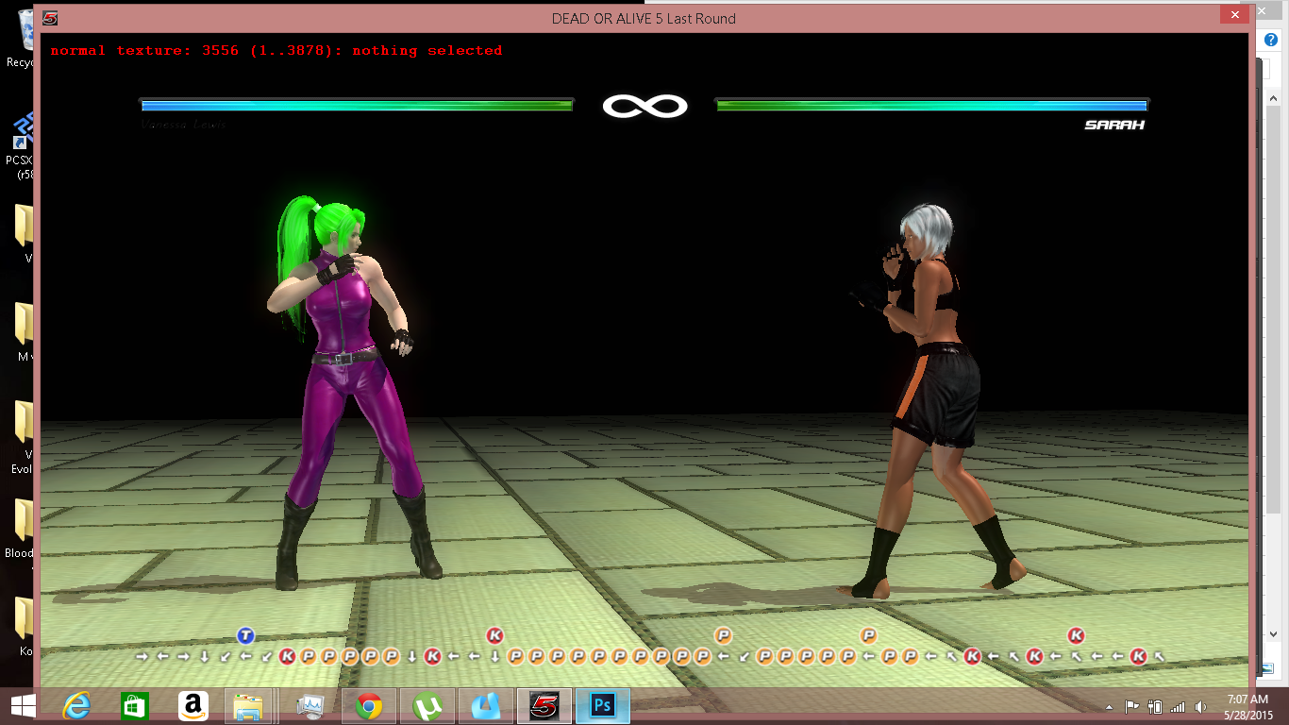Close the Dead or Alive 5 window
Screen dimensions: 1289x725
pyautogui.click(x=1233, y=15)
